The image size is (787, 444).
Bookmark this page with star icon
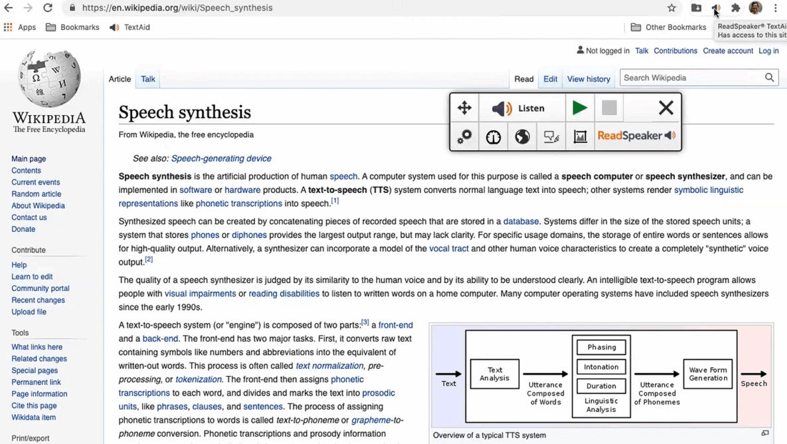coord(671,8)
